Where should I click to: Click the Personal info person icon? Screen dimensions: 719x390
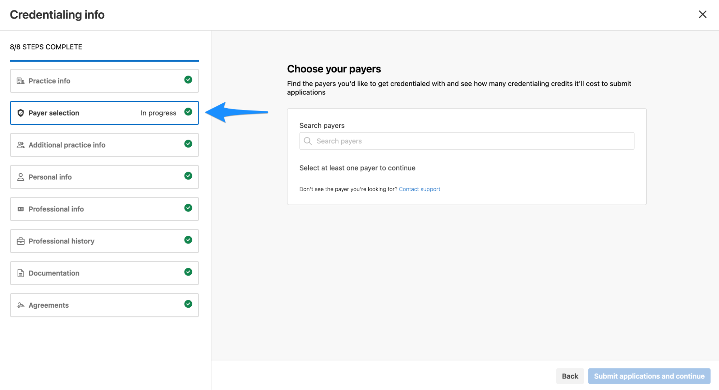tap(21, 177)
